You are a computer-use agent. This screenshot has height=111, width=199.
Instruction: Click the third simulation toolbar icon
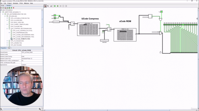click(x=5, y=8)
